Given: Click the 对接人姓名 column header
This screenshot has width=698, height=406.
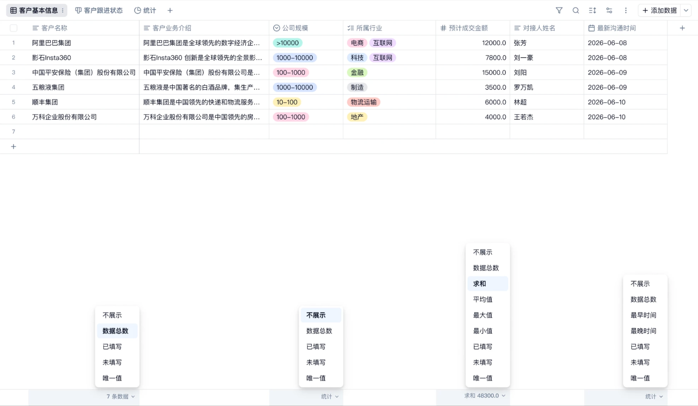Looking at the screenshot, I should click(x=547, y=28).
